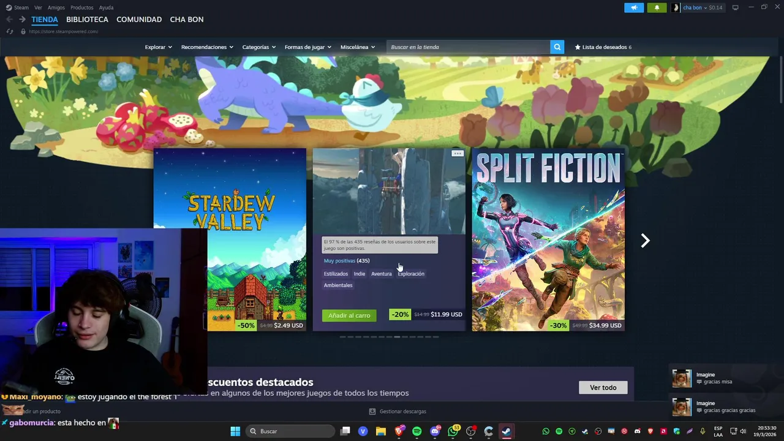Click Stardew Valley's $2.49 USD price
The height and width of the screenshot is (441, 784).
click(288, 325)
